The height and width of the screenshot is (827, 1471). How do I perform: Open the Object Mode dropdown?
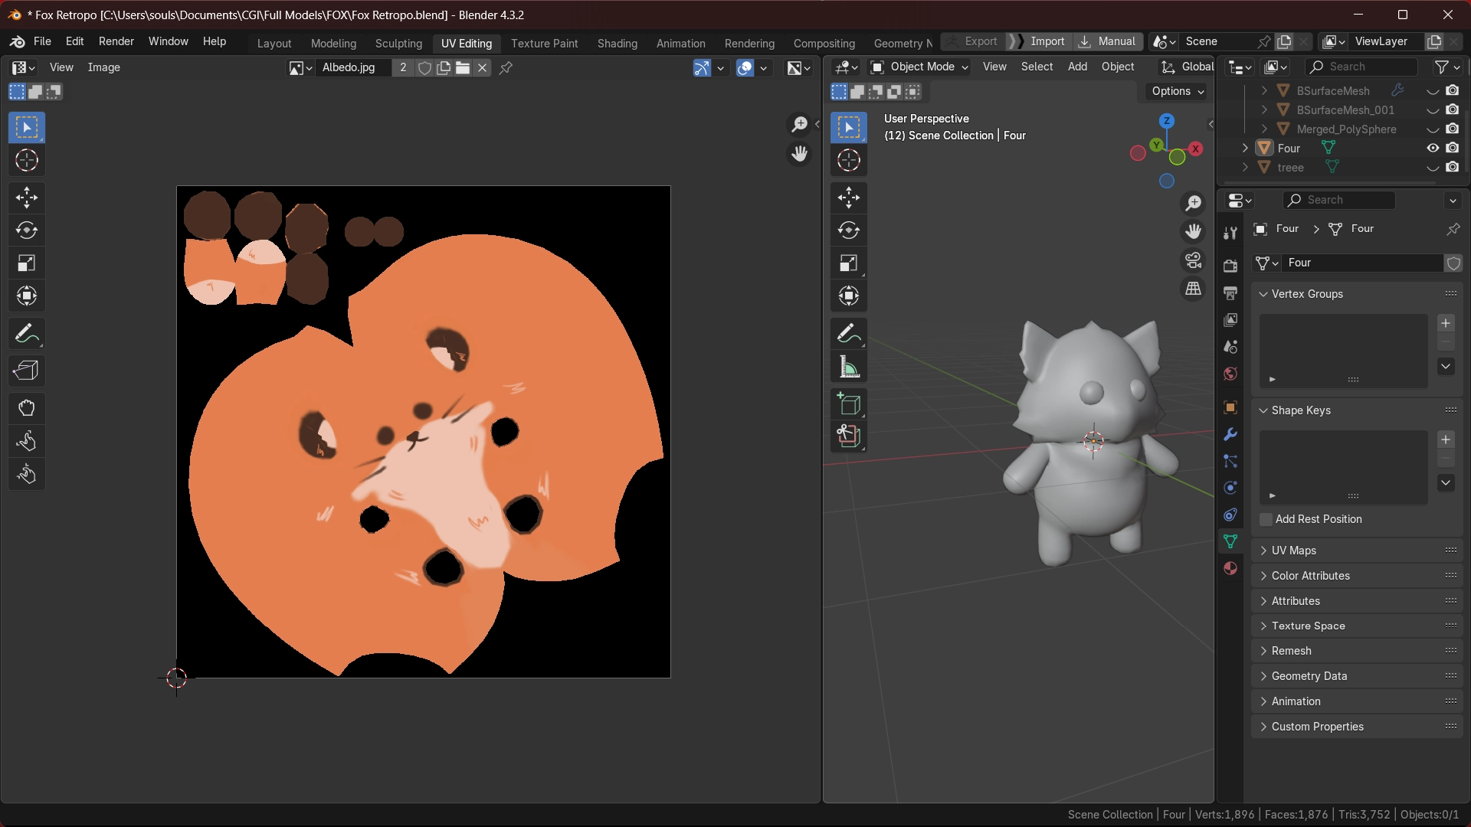pos(920,67)
